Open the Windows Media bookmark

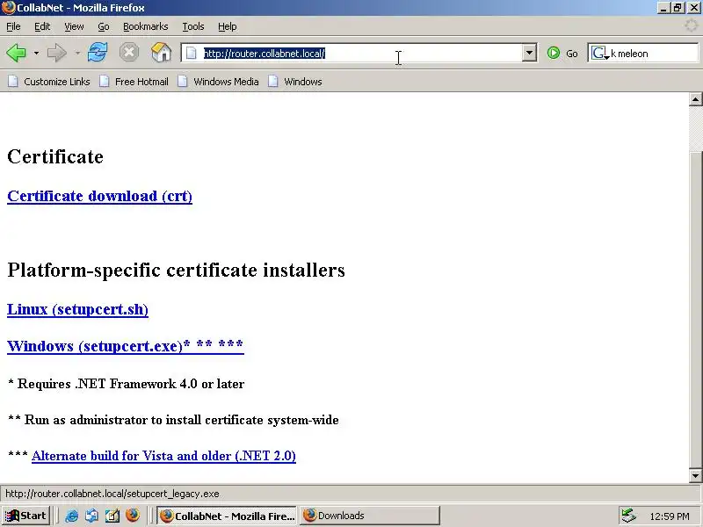pyautogui.click(x=218, y=82)
